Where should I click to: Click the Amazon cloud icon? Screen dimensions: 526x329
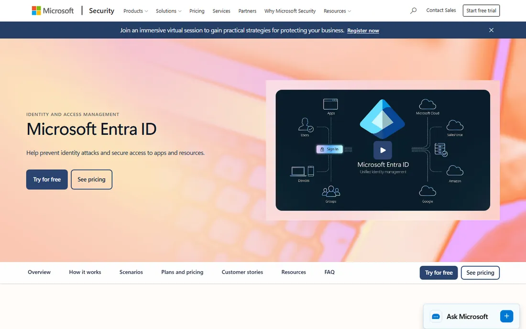click(455, 170)
